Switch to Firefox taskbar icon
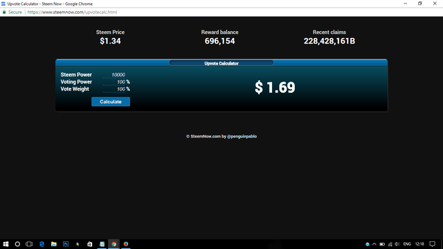The image size is (443, 249). click(x=126, y=244)
